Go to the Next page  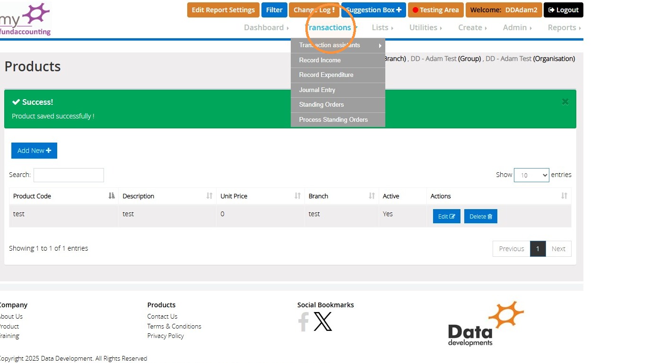tap(558, 249)
